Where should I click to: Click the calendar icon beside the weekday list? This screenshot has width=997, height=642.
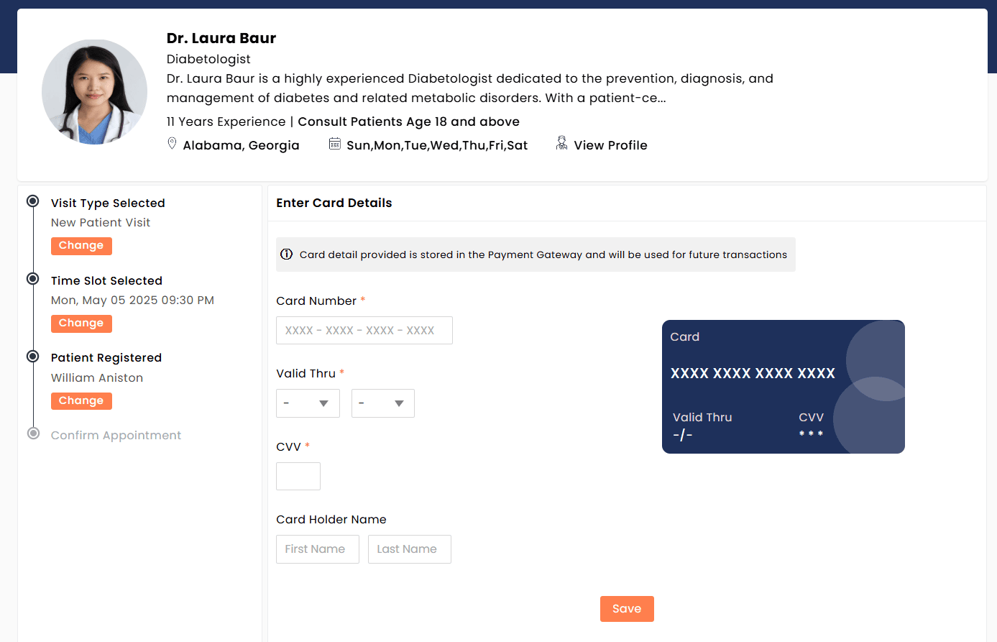pyautogui.click(x=335, y=143)
